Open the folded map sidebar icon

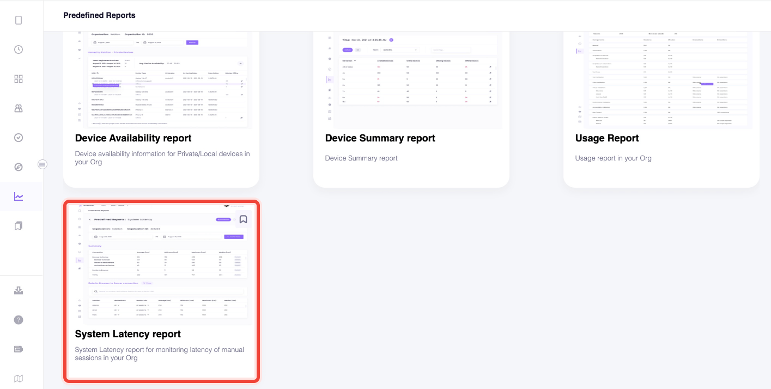(x=19, y=379)
